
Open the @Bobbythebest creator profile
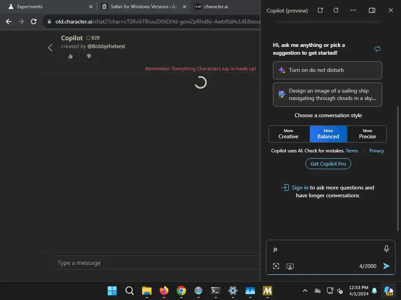(106, 46)
